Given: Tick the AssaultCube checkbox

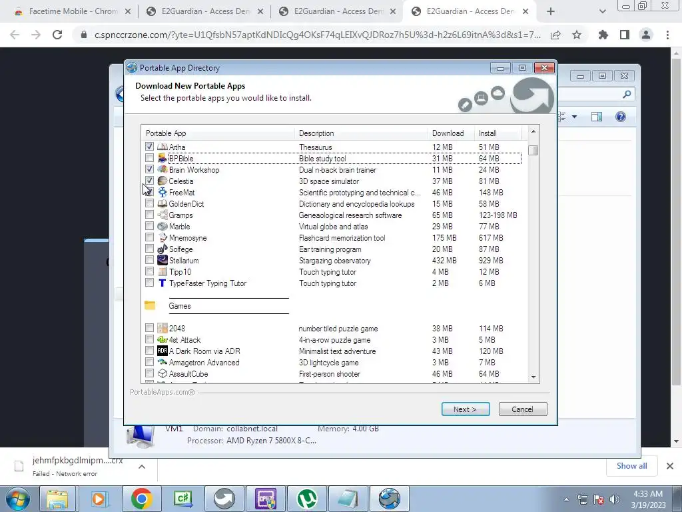Looking at the screenshot, I should pos(149,373).
